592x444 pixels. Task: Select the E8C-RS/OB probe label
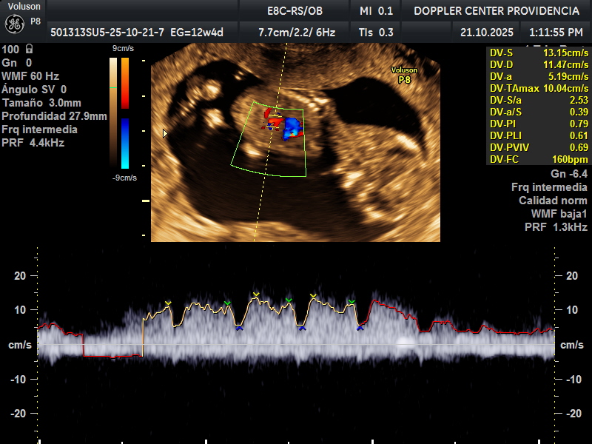click(295, 10)
